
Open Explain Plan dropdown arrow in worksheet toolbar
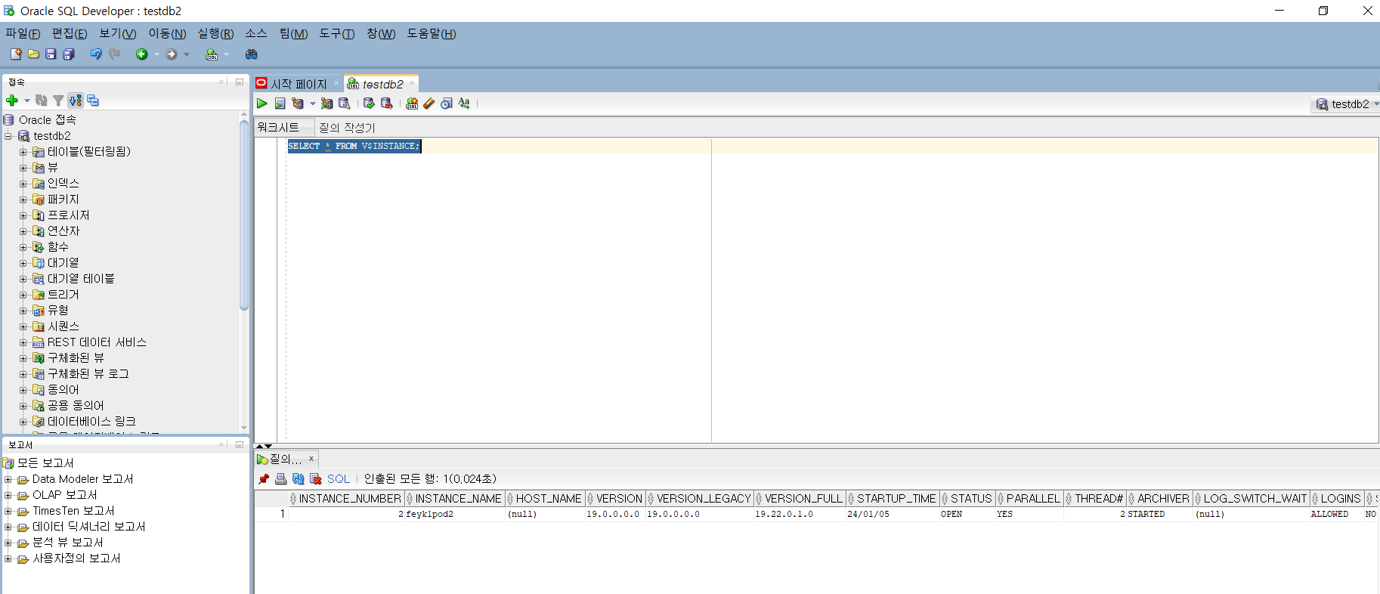312,104
